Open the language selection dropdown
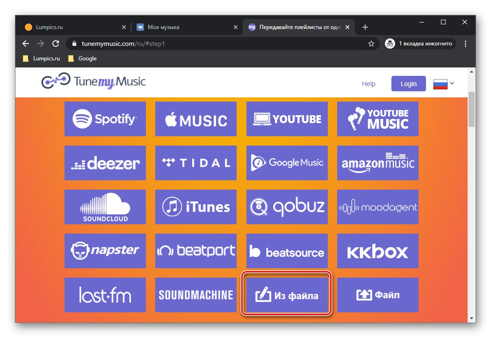 pos(452,83)
